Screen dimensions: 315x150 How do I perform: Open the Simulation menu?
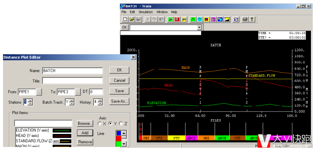[x=145, y=12]
